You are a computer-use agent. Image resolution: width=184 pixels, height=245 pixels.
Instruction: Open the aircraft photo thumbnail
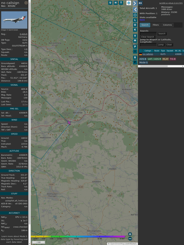pos(14,20)
